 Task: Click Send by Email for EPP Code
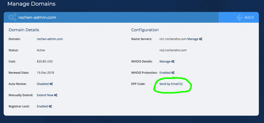(x=169, y=84)
